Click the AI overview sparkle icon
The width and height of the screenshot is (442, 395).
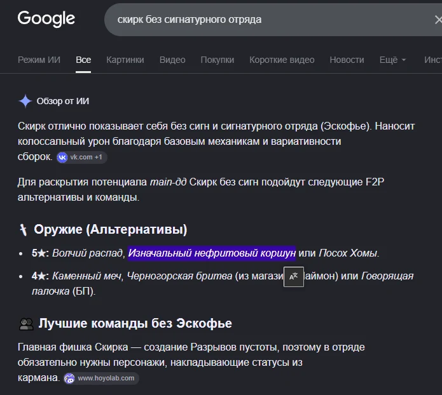tap(25, 101)
